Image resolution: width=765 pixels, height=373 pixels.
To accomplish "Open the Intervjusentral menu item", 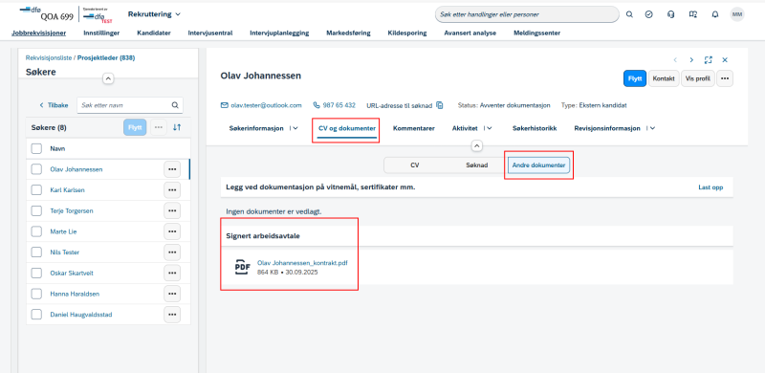I will (x=210, y=33).
